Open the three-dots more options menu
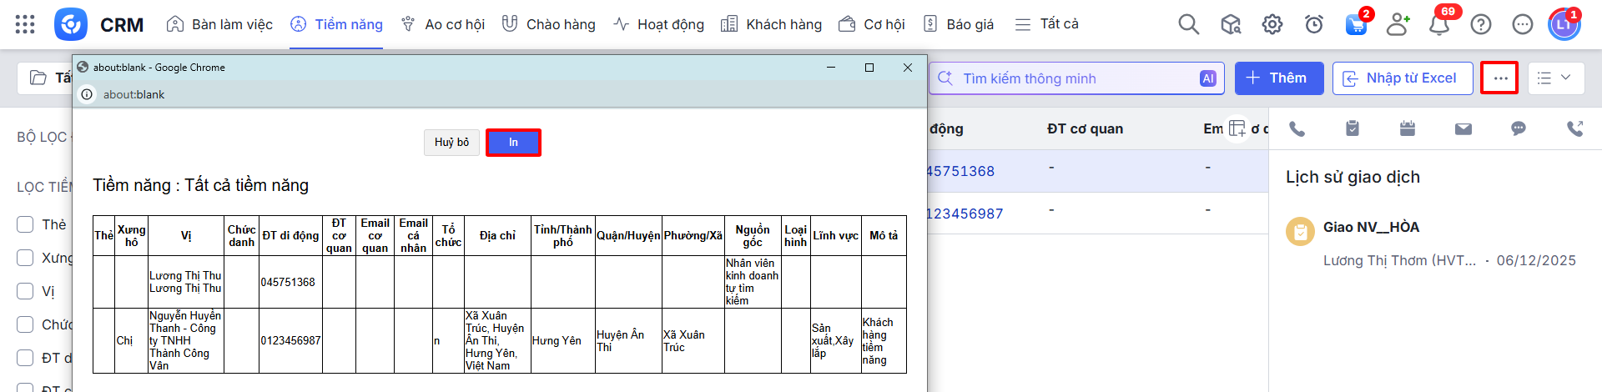 [x=1499, y=78]
